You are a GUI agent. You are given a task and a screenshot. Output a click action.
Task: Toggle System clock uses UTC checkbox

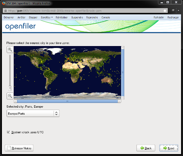(x=8, y=132)
